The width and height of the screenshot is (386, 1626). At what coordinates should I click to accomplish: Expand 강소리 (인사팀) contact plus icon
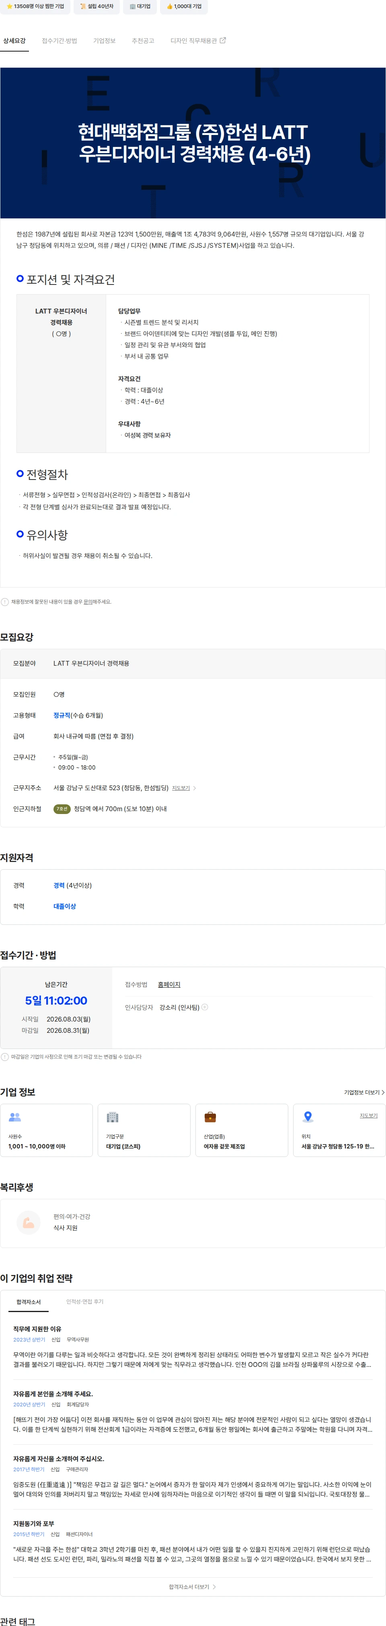click(205, 1007)
